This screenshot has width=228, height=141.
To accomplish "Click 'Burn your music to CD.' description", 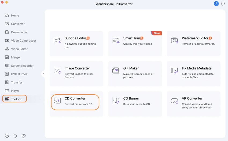I will 137,104.
